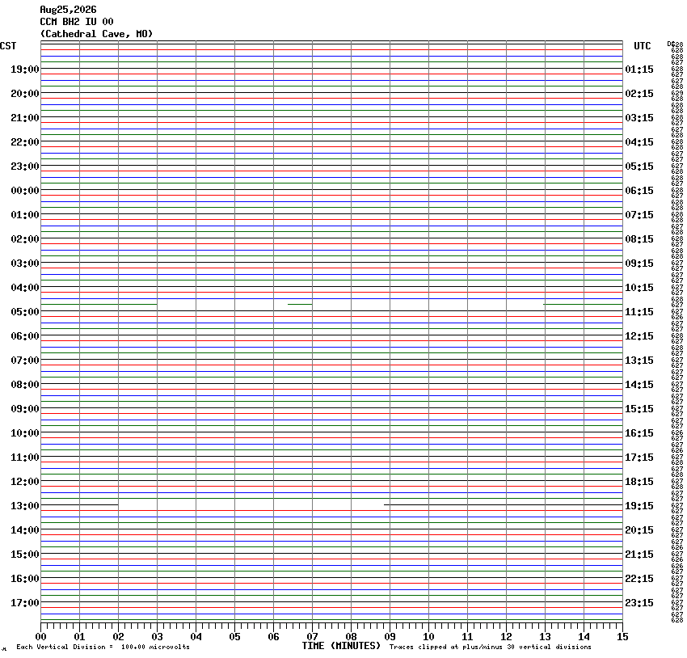
Task: Click the TIME (MINUTES) axis title
Action: pyautogui.click(x=341, y=646)
